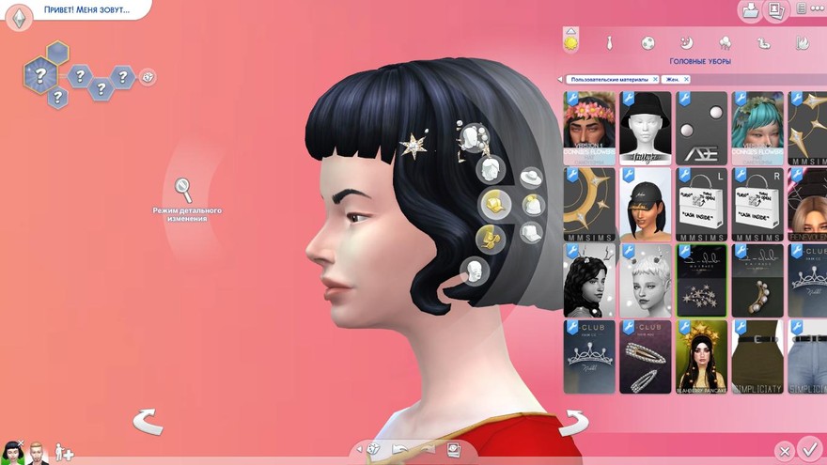Image resolution: width=827 pixels, height=465 pixels.
Task: Select the face icon at radial bottom
Action: pyautogui.click(x=475, y=271)
